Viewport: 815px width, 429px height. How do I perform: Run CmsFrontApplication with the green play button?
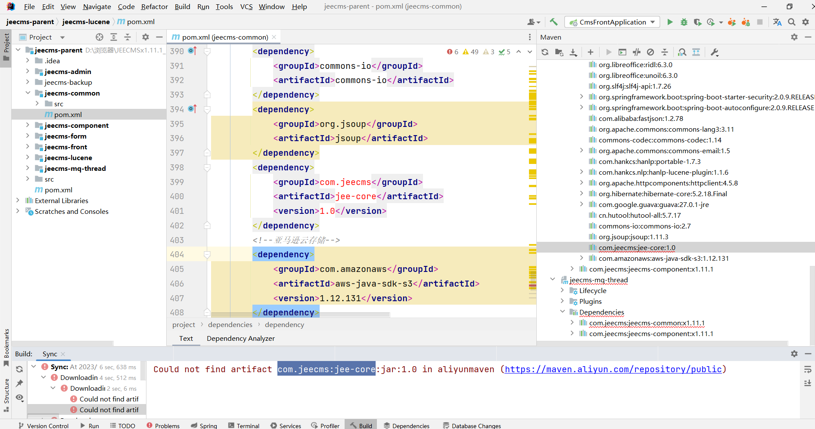coord(670,22)
